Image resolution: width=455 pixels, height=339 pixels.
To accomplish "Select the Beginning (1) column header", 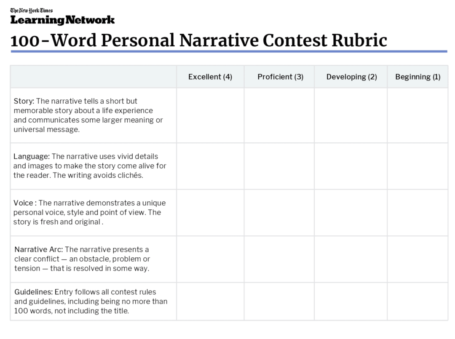I will point(418,77).
